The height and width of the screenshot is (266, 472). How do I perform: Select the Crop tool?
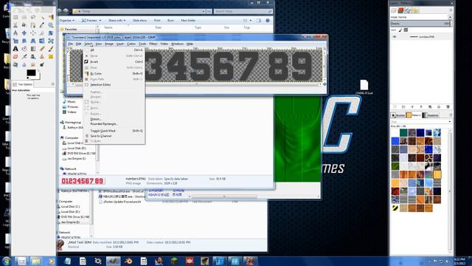click(x=42, y=33)
